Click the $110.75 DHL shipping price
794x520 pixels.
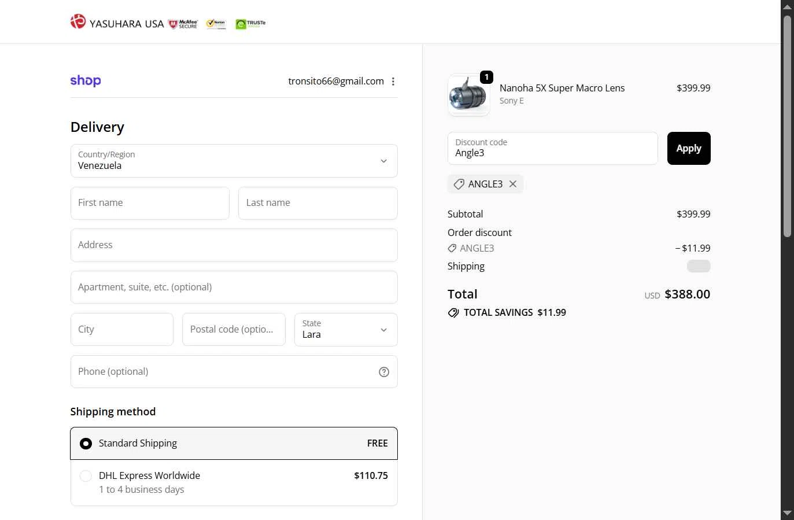371,475
